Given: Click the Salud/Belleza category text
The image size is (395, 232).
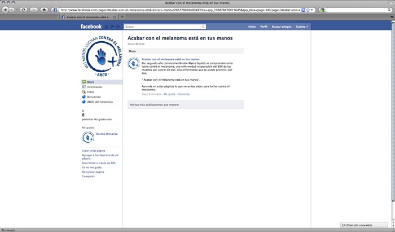Looking at the screenshot, I should (136, 44).
